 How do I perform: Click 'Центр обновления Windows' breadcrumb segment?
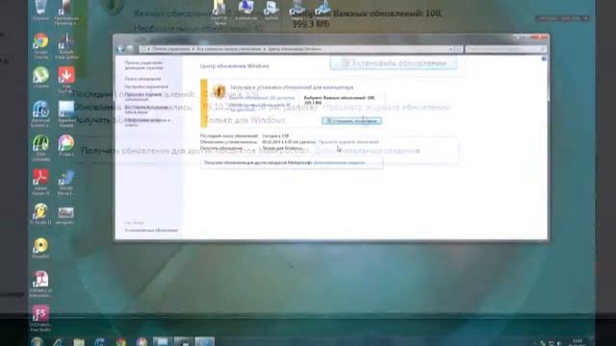click(x=295, y=49)
